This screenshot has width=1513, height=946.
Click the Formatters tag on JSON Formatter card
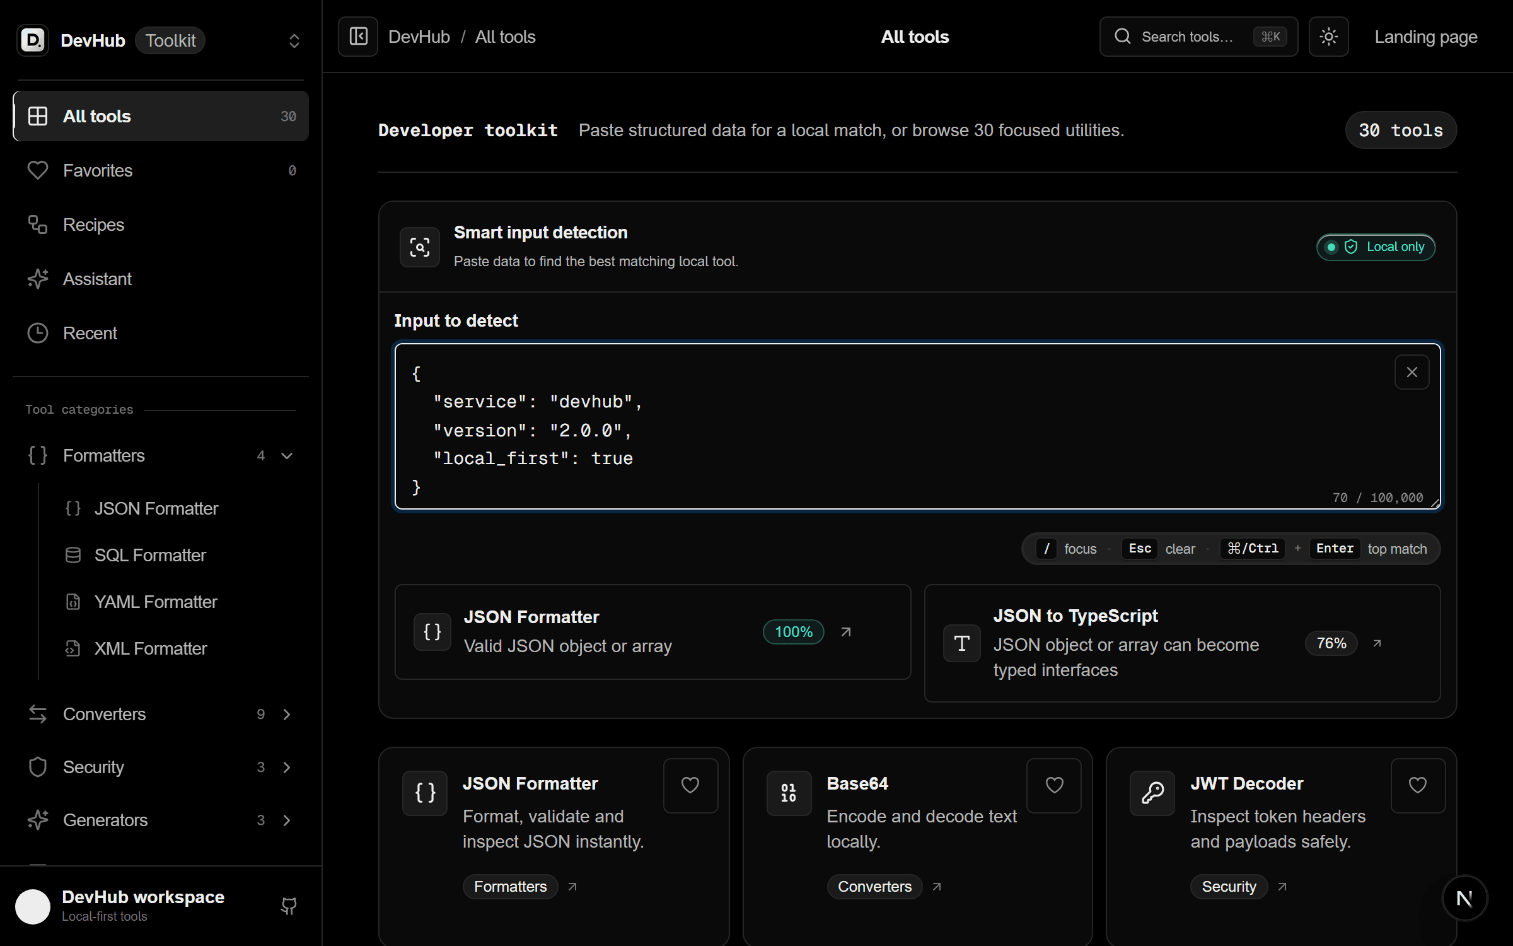click(x=511, y=887)
